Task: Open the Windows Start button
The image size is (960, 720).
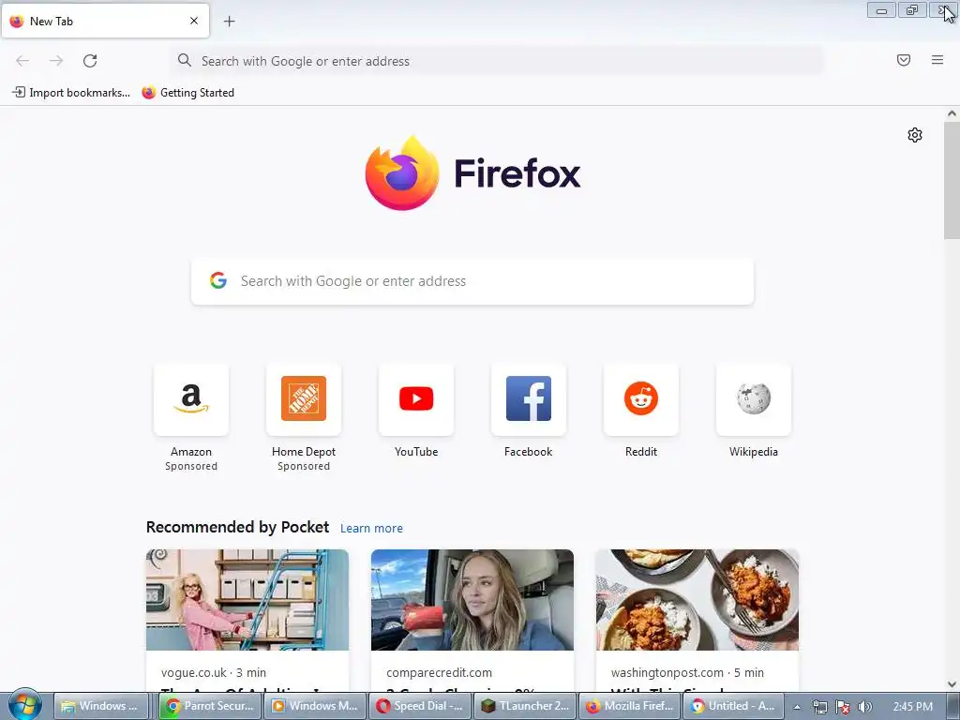Action: (x=24, y=705)
